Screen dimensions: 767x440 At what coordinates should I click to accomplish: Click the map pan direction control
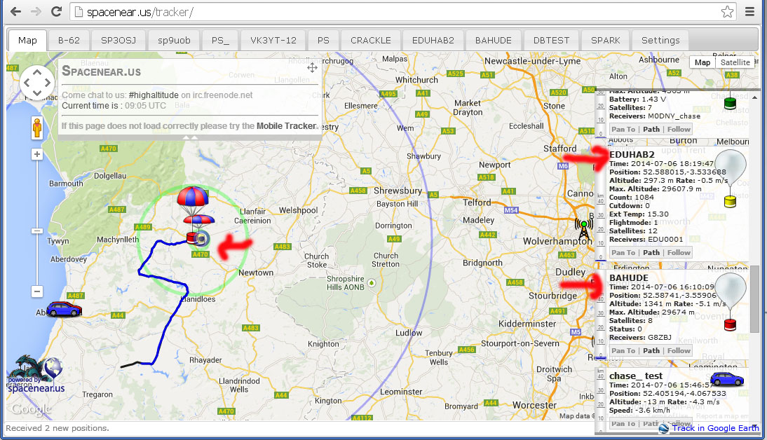[x=37, y=84]
